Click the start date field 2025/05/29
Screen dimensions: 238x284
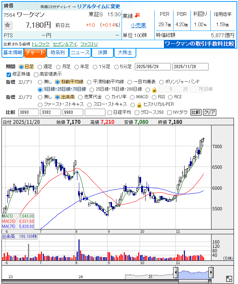click(153, 67)
